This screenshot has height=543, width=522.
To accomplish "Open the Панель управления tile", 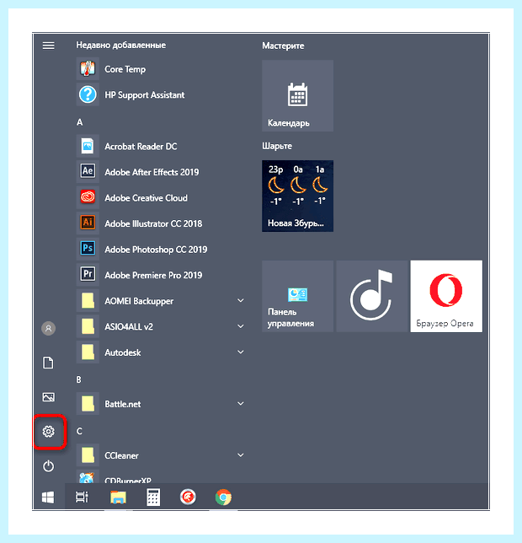I will click(x=298, y=296).
